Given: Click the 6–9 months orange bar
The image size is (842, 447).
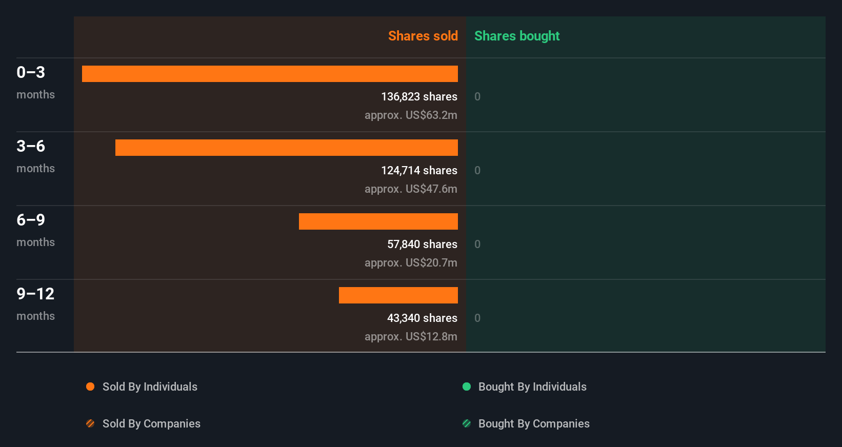Looking at the screenshot, I should click(x=378, y=221).
